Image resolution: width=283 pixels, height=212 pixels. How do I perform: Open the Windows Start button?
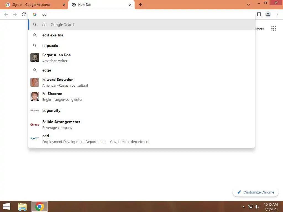(x=7, y=206)
